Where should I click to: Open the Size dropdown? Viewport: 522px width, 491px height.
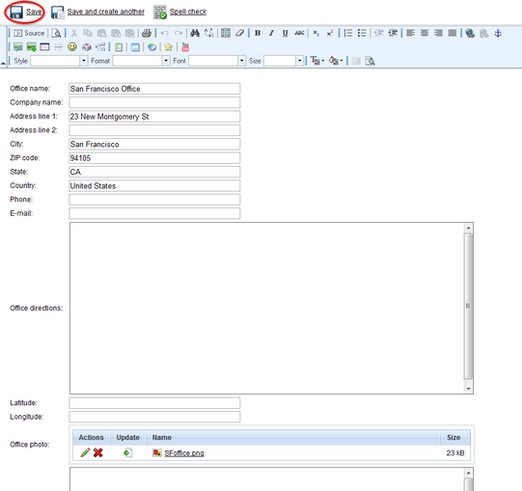tap(284, 61)
